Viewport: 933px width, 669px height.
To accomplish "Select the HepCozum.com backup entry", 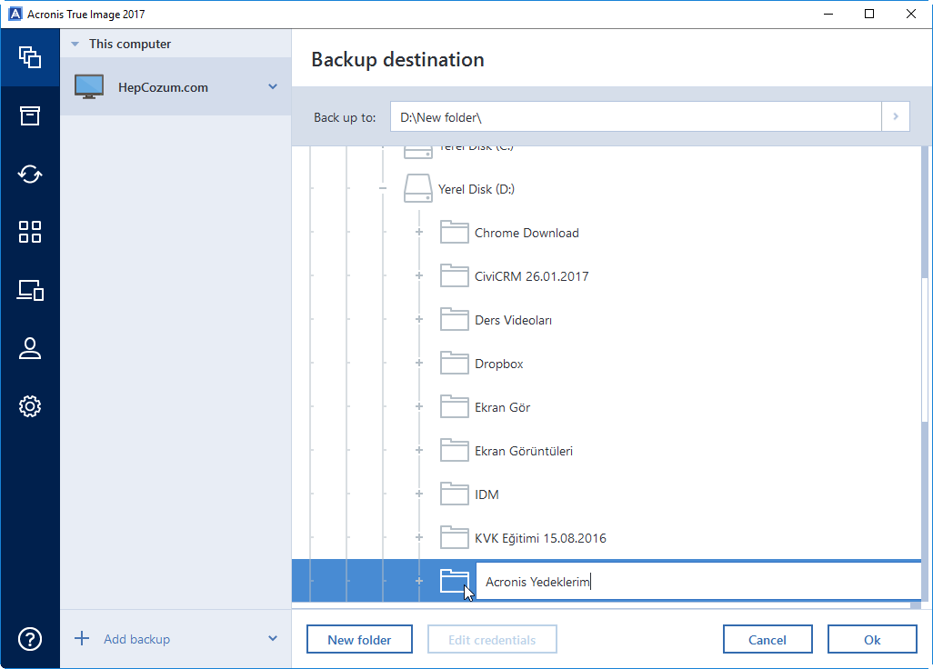I will pos(176,87).
